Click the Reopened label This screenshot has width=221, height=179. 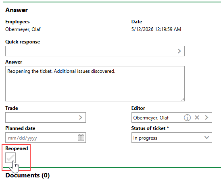point(17,148)
